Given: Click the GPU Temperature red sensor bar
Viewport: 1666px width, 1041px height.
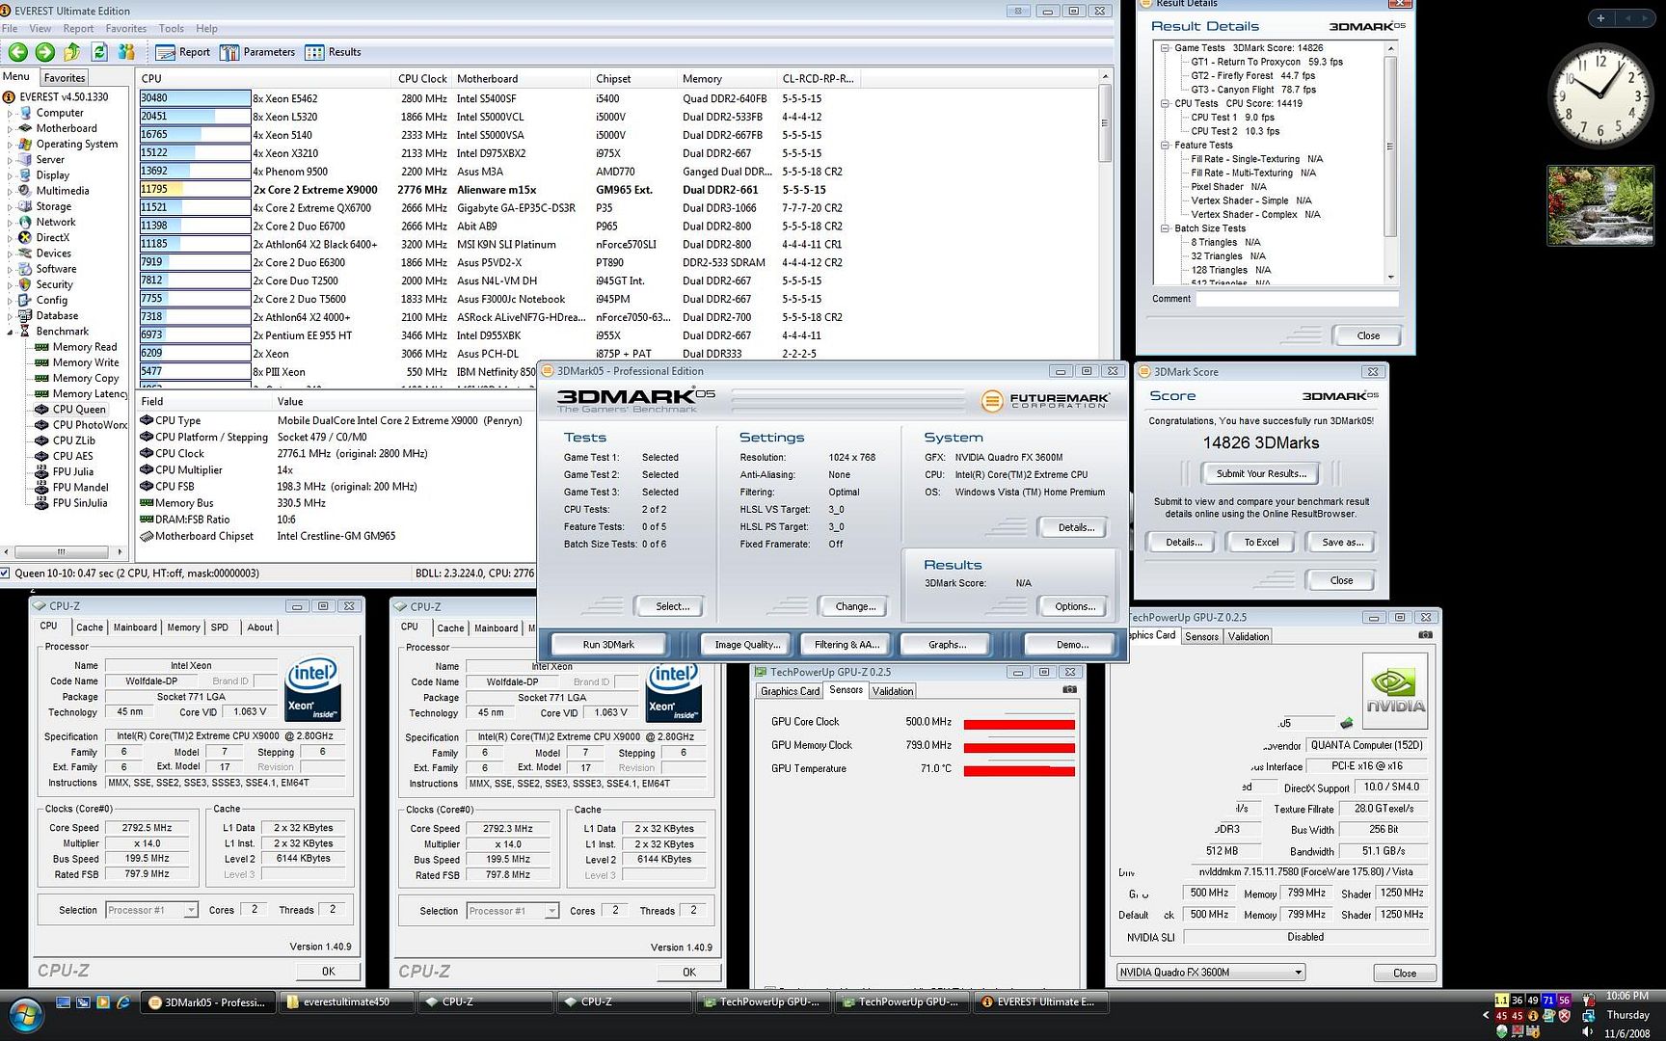Looking at the screenshot, I should pos(1019,770).
